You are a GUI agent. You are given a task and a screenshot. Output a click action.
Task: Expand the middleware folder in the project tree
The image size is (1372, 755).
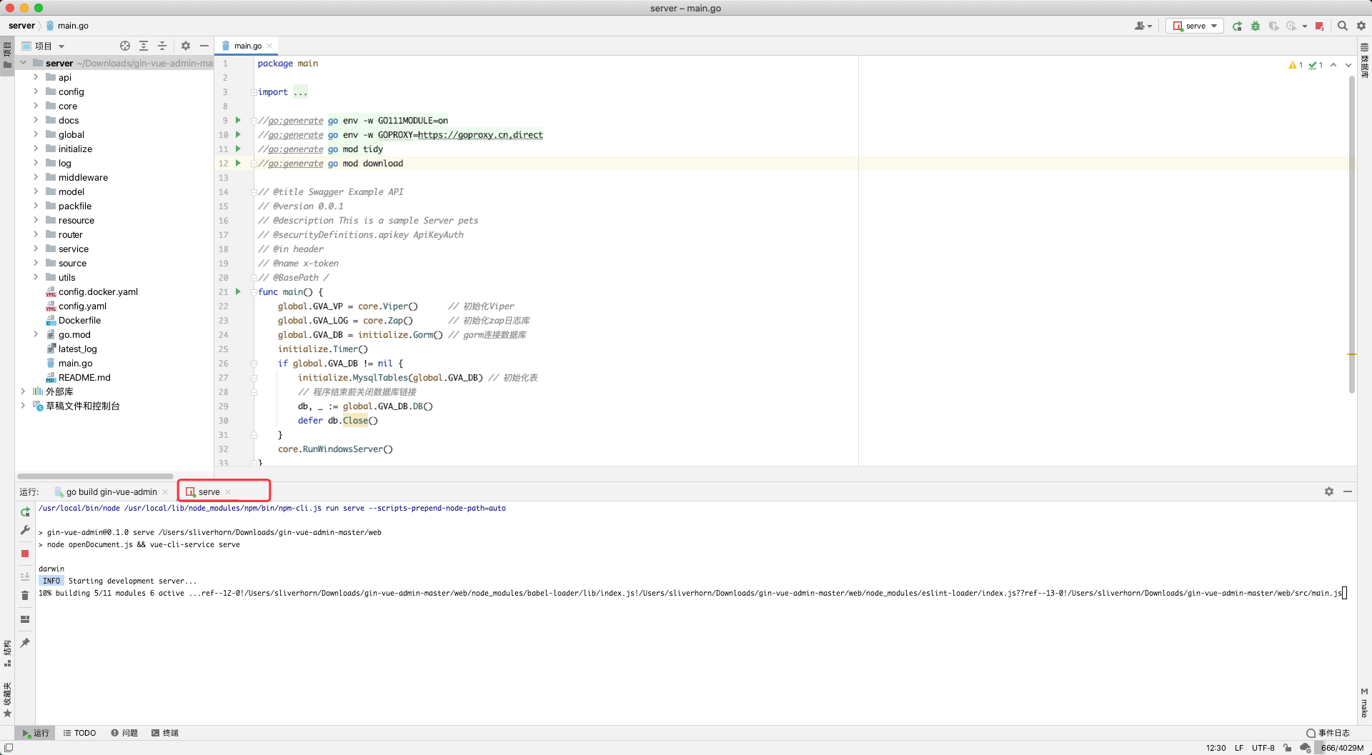click(x=36, y=177)
